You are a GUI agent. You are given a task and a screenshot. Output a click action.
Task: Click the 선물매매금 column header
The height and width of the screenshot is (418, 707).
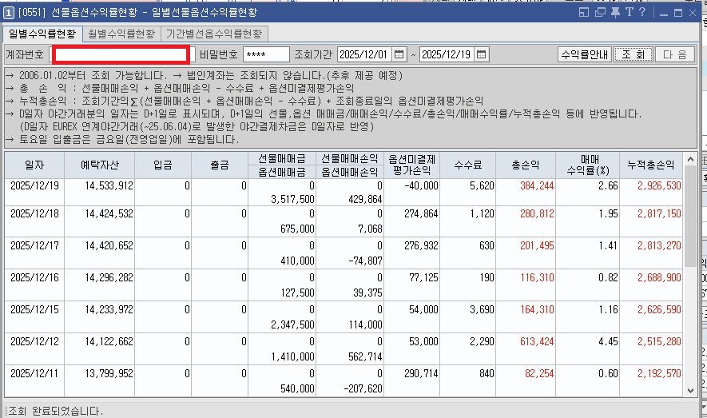(282, 159)
